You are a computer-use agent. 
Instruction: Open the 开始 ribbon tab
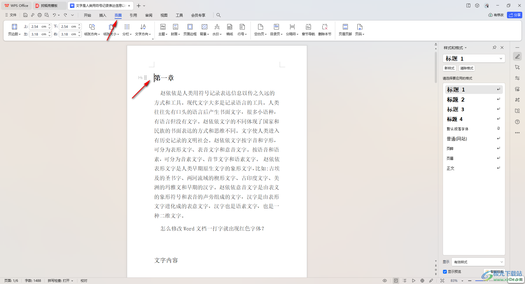[87, 15]
